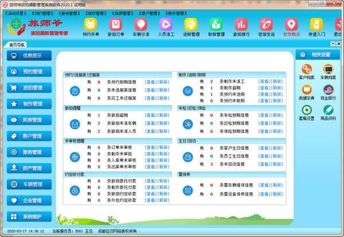Click the 相关设置 home header
344x237 pixels.
pos(318,55)
